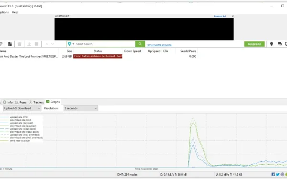This screenshot has height=179, width=287.
Task: Click the green search magnifier button
Action: [140, 44]
